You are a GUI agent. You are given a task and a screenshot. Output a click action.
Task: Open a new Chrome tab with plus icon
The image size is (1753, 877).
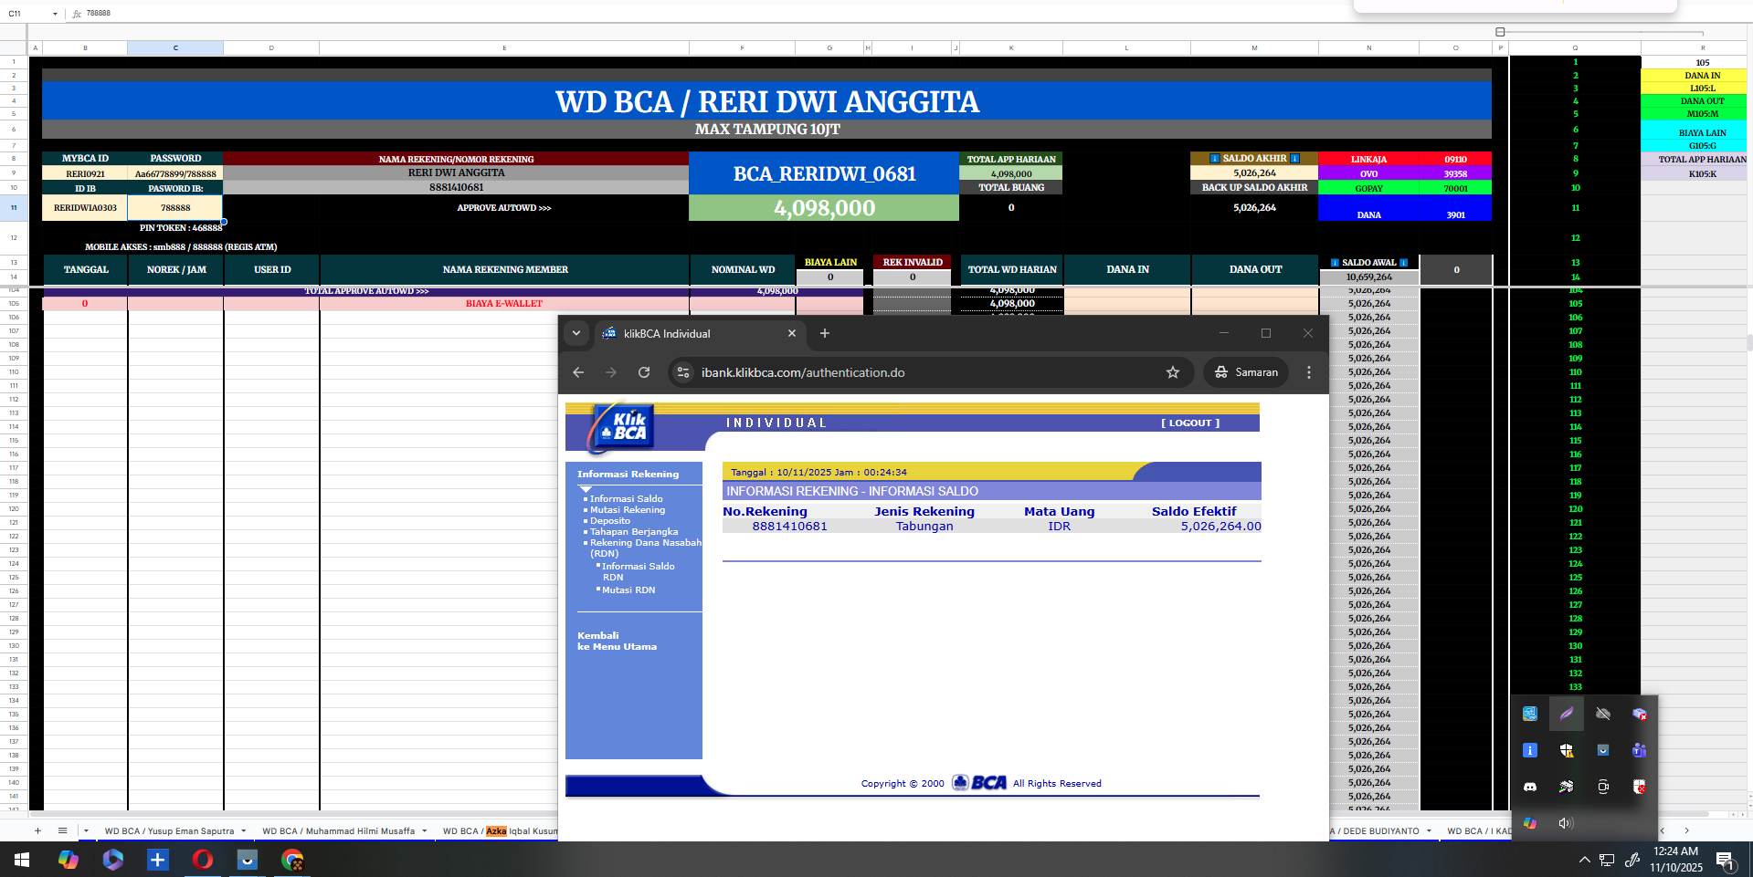tap(825, 333)
